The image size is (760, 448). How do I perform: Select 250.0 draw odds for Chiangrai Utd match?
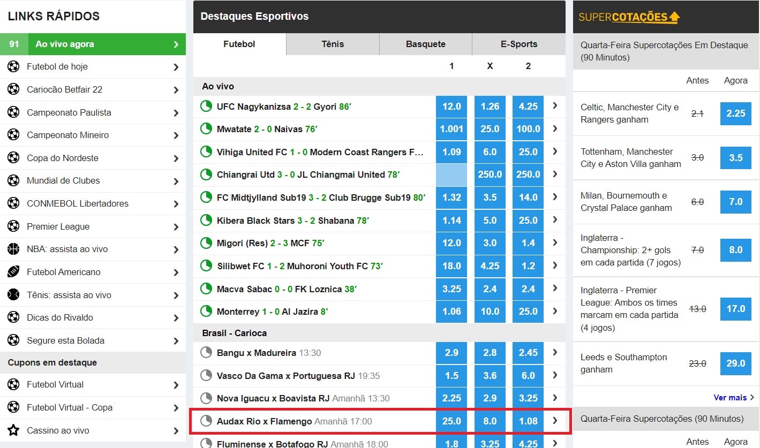coord(490,174)
